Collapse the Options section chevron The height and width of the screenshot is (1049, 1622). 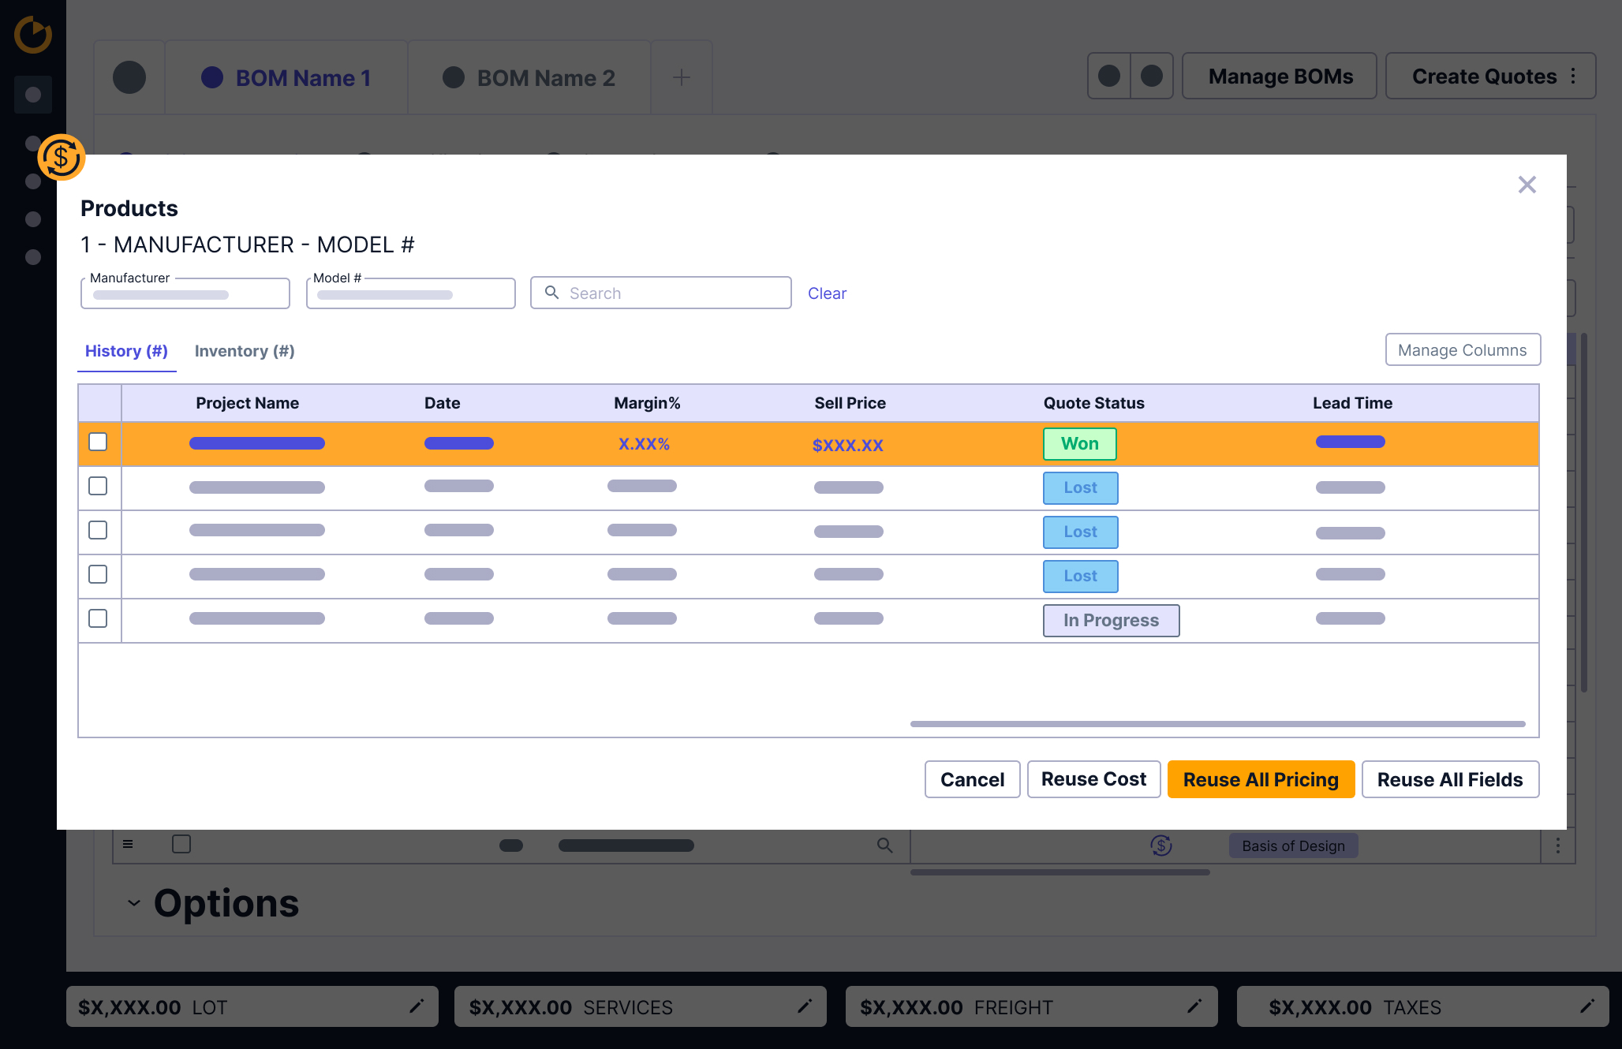coord(134,903)
